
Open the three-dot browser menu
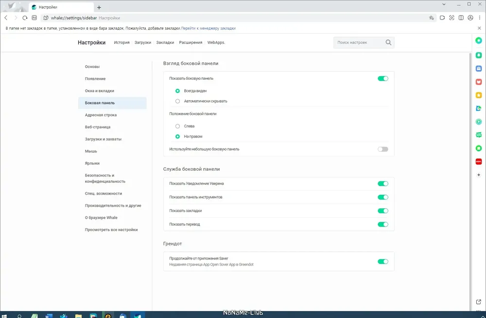(x=480, y=18)
